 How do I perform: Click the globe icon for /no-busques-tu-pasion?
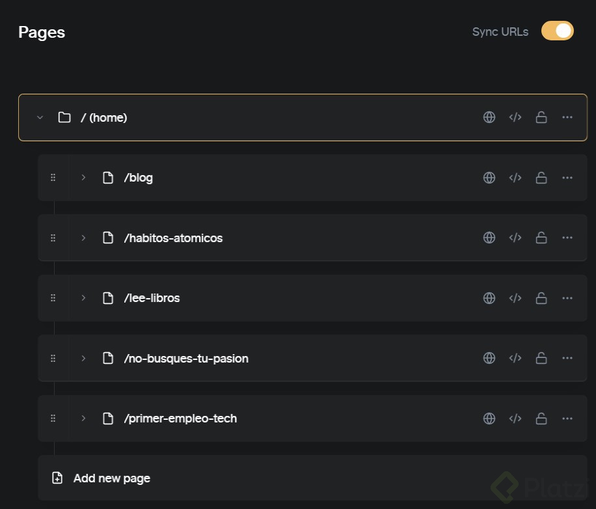(x=489, y=358)
